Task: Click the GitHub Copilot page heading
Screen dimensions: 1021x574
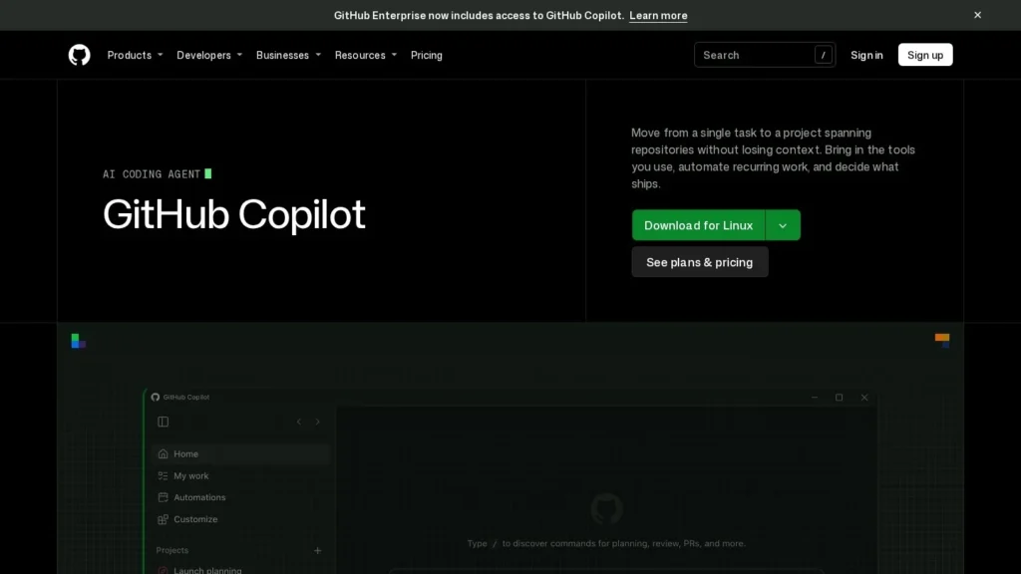Action: (233, 215)
